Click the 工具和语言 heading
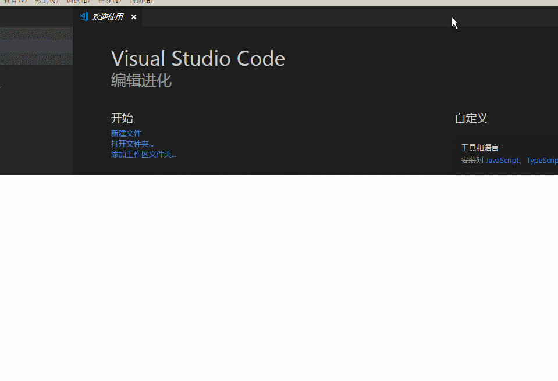This screenshot has height=381, width=558. 479,147
